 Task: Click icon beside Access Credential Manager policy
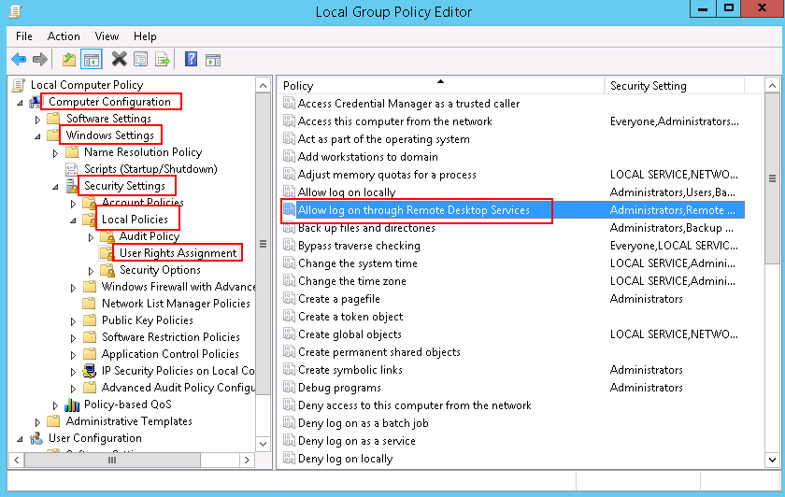coord(290,103)
